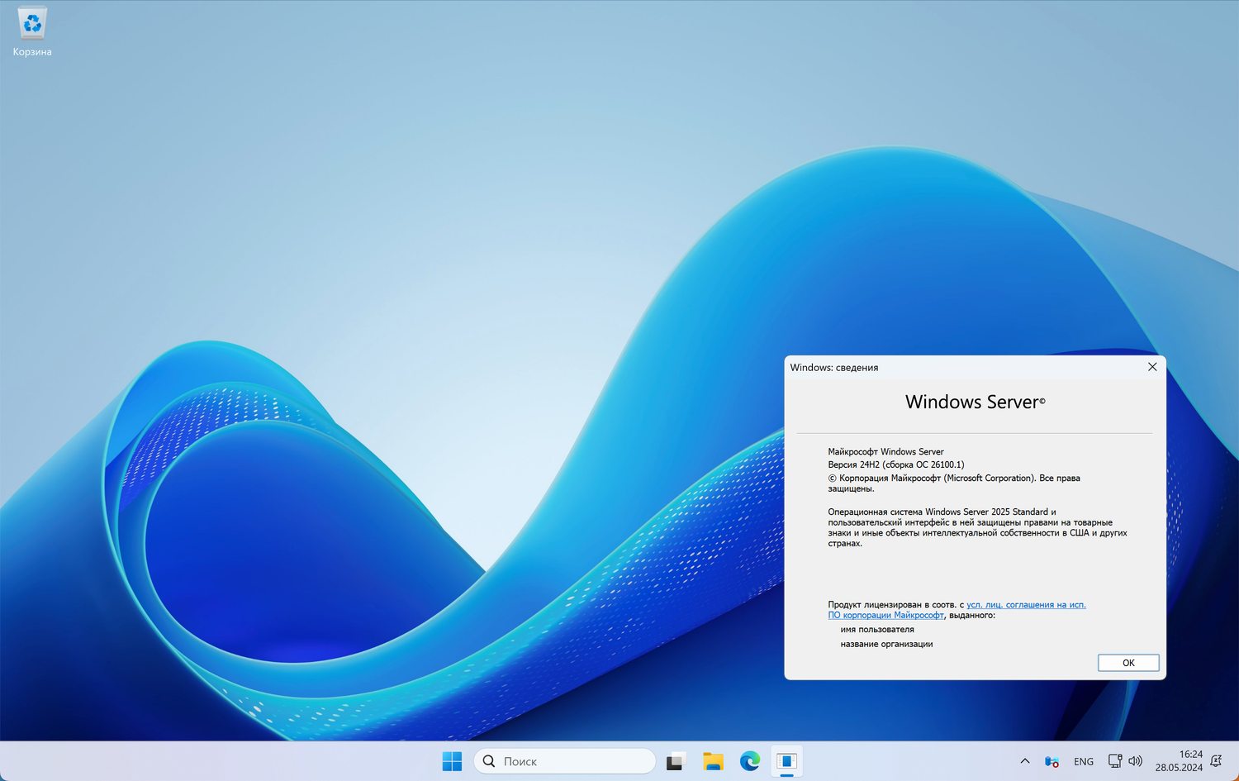This screenshot has height=781, width=1239.
Task: Click the 'Майкрософт Windows Server' line
Action: point(885,452)
